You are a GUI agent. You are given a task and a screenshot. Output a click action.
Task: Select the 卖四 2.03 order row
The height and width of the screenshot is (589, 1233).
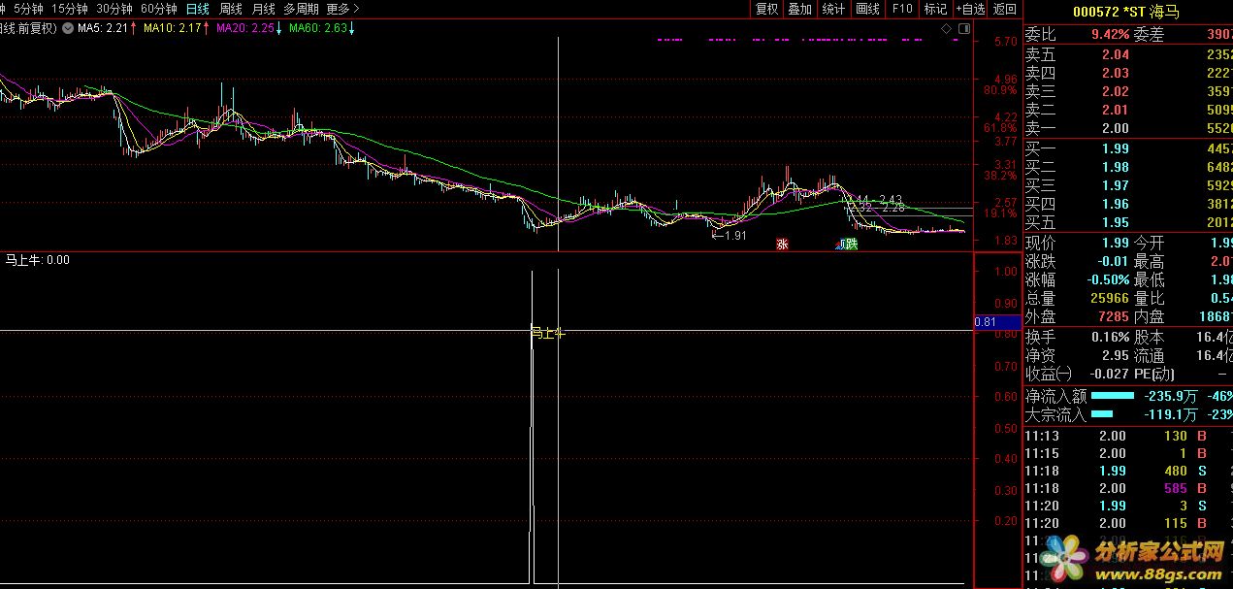click(1128, 74)
